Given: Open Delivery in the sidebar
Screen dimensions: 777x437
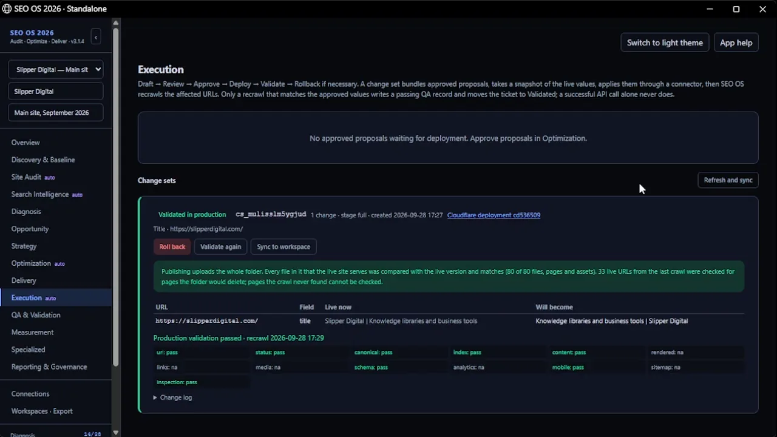Looking at the screenshot, I should pos(24,280).
